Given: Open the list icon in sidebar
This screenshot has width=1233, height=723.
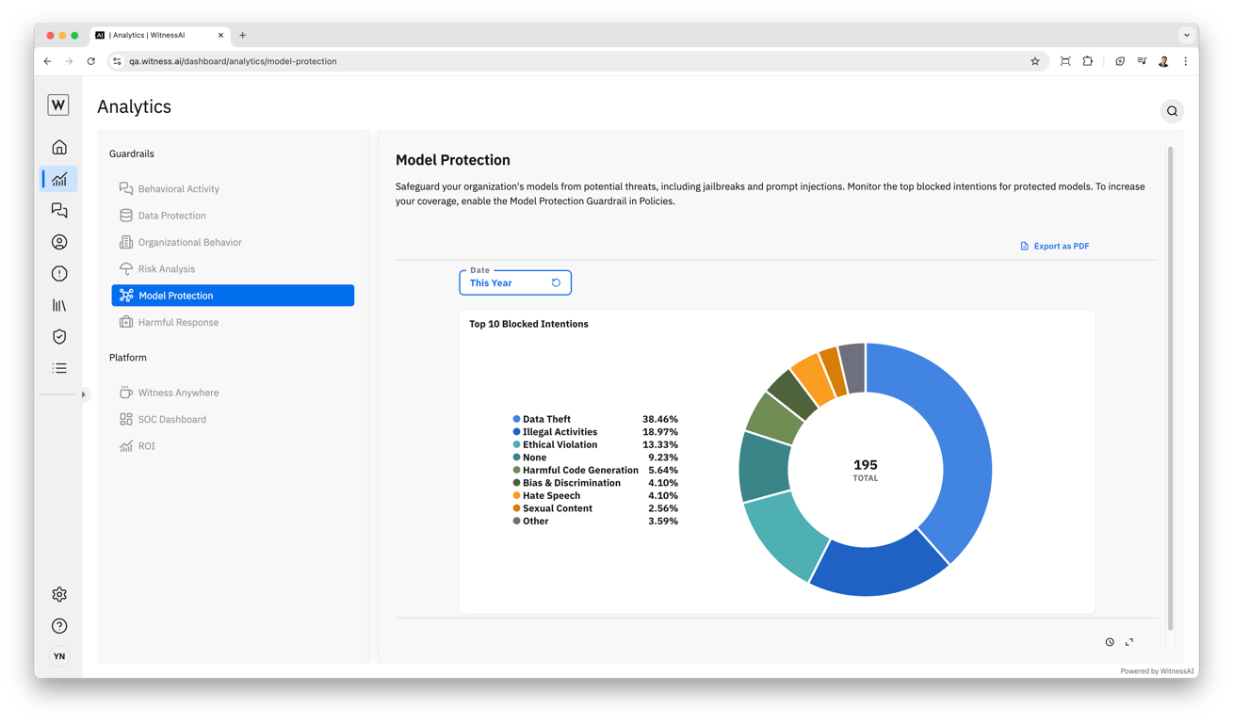Looking at the screenshot, I should (59, 368).
